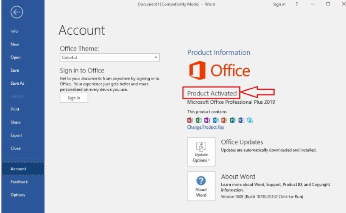Open Word Options from sidebar
The image size is (346, 213).
tap(18, 195)
